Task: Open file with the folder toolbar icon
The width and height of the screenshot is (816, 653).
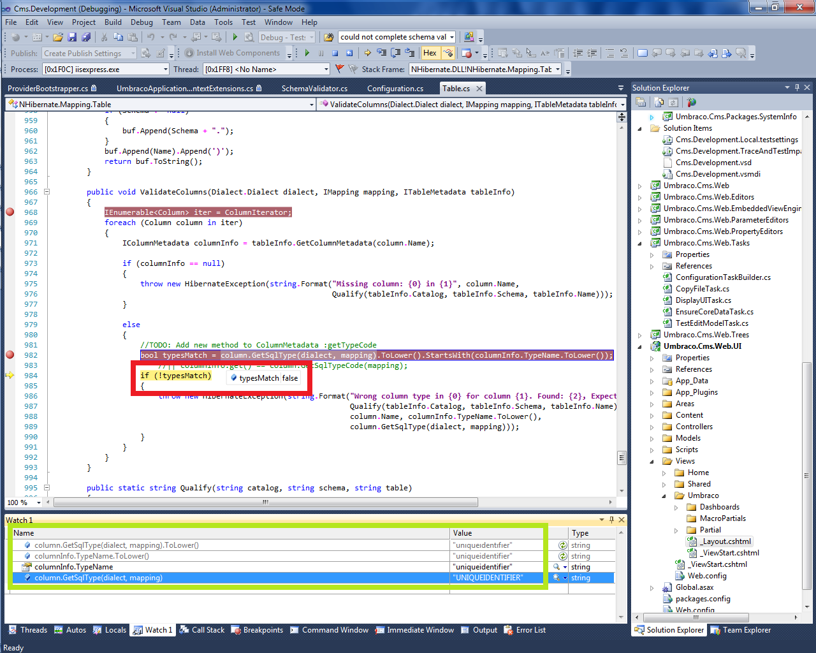Action: pyautogui.click(x=58, y=37)
